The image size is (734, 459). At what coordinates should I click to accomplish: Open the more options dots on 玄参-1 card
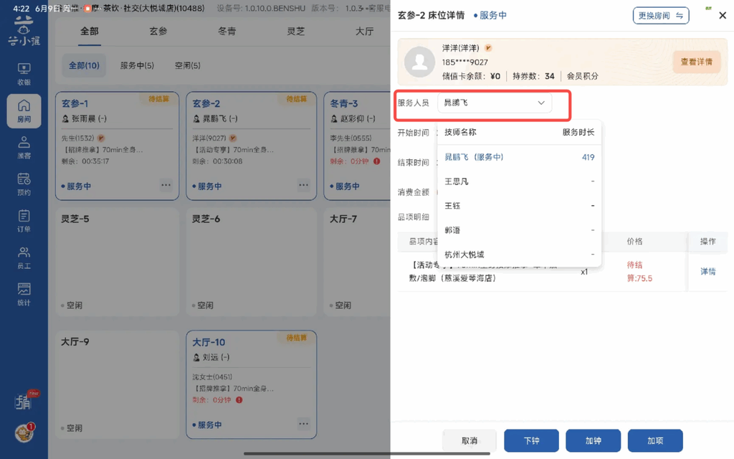(x=166, y=185)
